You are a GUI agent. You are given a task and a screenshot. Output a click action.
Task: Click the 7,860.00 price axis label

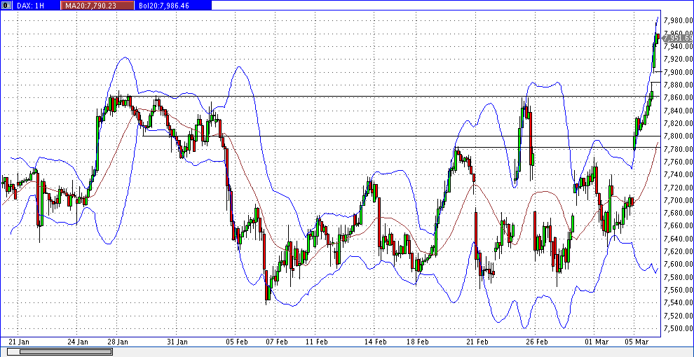click(x=678, y=97)
